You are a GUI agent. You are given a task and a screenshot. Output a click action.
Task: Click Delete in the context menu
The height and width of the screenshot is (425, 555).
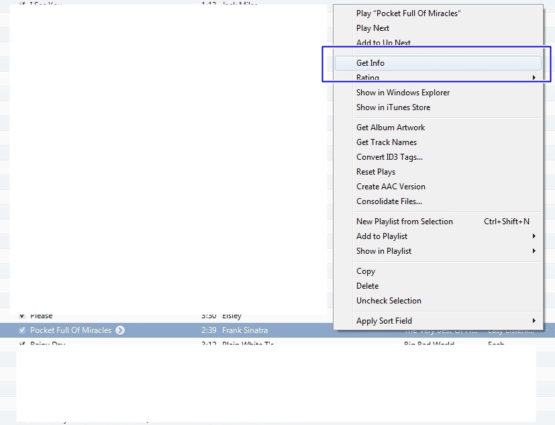(x=438, y=286)
